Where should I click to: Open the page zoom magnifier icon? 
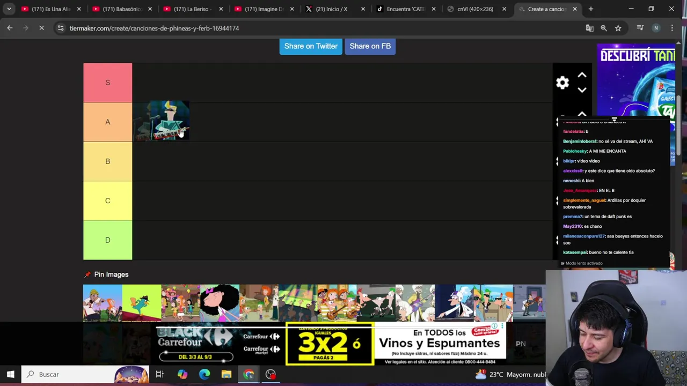point(604,28)
